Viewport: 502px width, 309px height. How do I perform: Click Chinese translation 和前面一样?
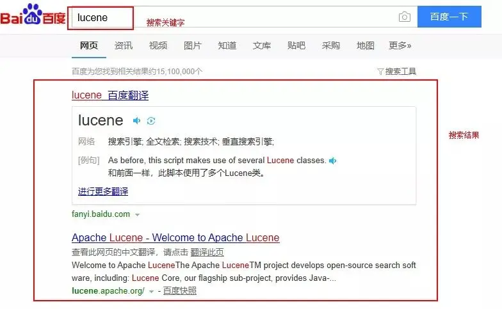pyautogui.click(x=129, y=173)
